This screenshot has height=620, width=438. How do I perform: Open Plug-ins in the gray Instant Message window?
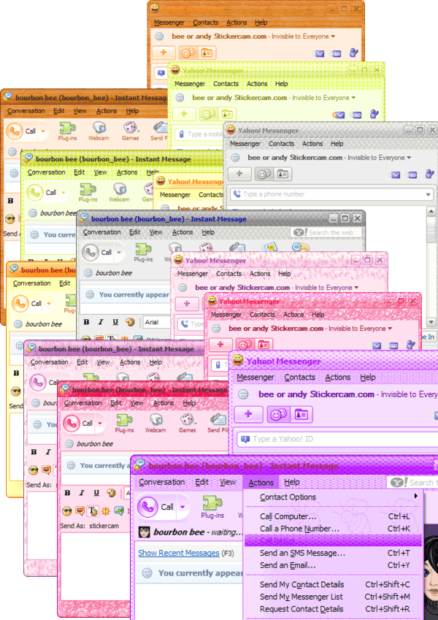(x=143, y=252)
